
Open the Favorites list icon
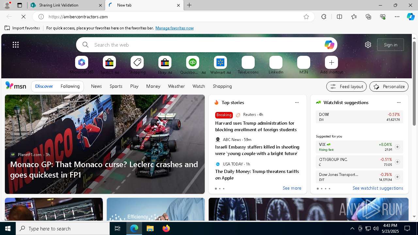tap(354, 17)
